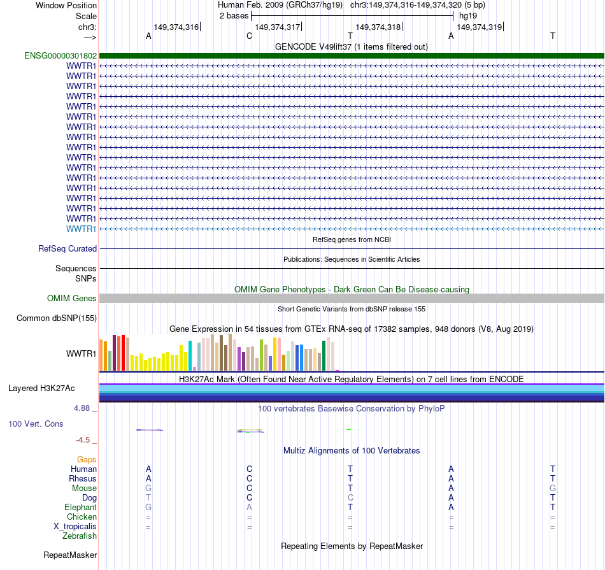Click the Rhesus species label

(x=83, y=478)
